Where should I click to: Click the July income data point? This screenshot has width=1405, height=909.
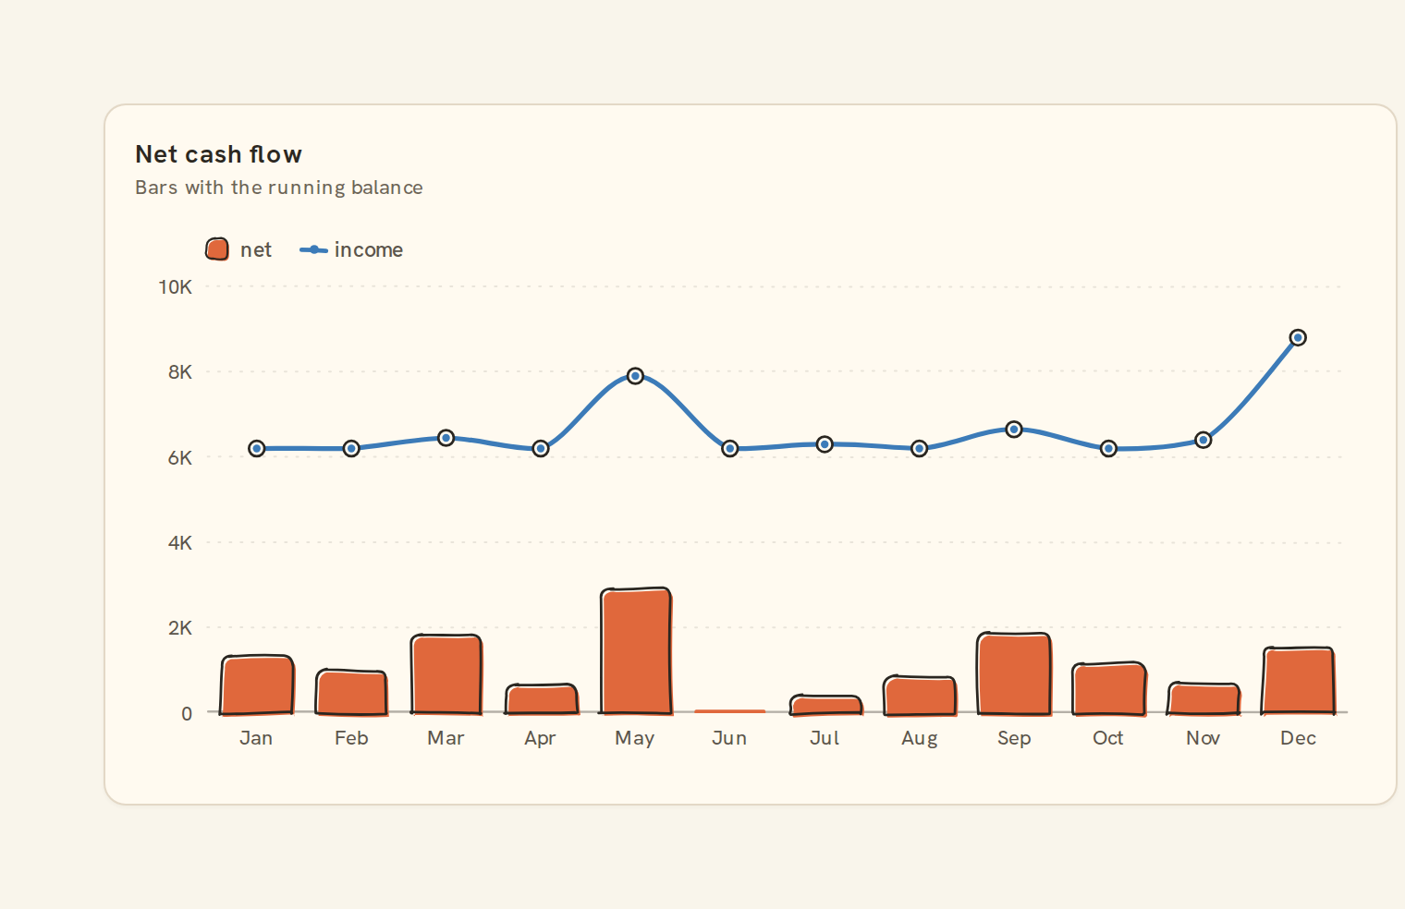(x=825, y=444)
